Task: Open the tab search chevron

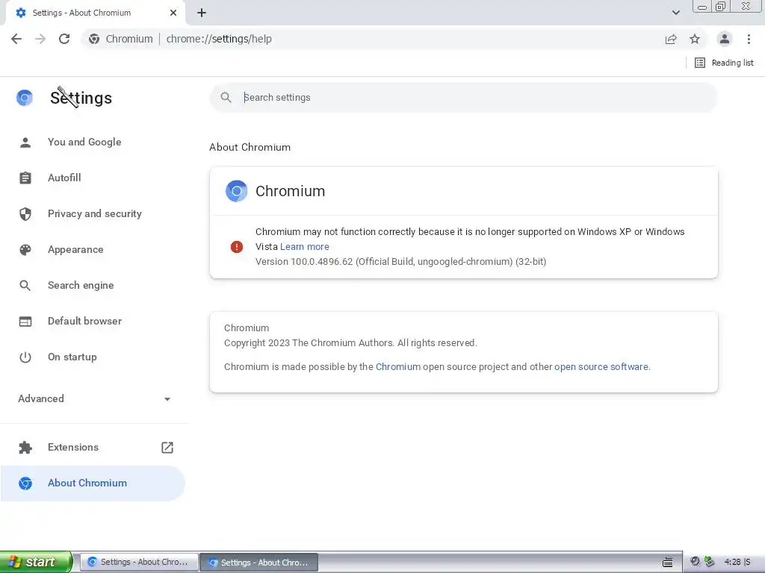Action: pyautogui.click(x=675, y=13)
